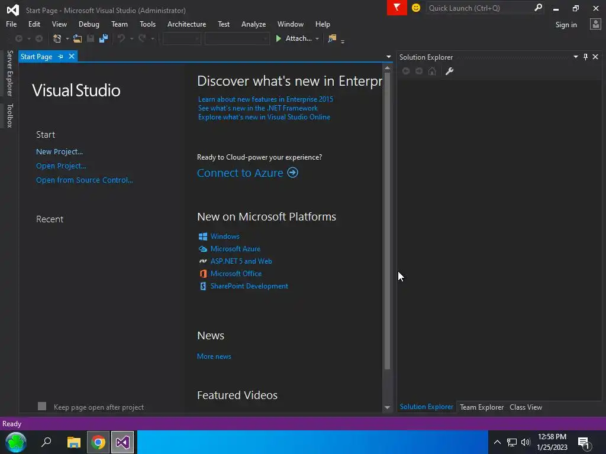Click the Start Page vertical scrollbar thumb
Image resolution: width=606 pixels, height=454 pixels.
[387, 221]
